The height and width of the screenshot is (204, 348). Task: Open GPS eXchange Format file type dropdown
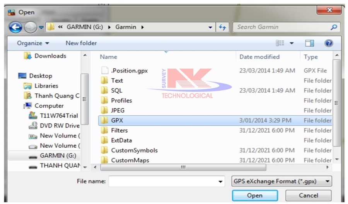point(281,181)
